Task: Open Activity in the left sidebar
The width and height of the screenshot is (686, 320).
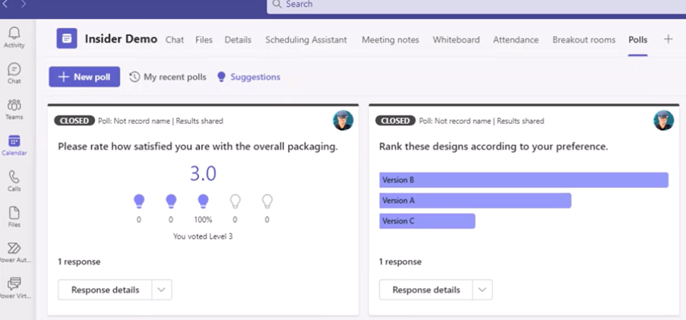Action: tap(14, 37)
